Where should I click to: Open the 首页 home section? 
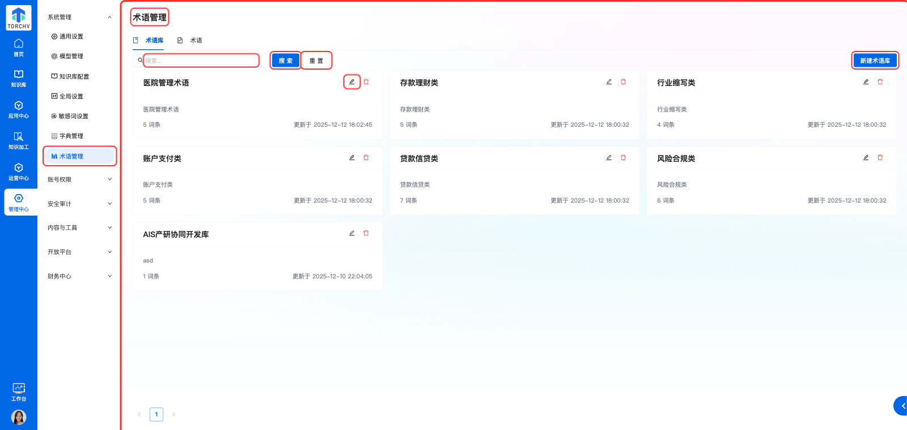pyautogui.click(x=19, y=48)
